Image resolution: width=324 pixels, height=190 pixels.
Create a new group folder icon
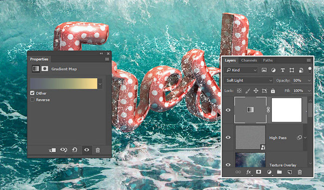click(x=279, y=172)
